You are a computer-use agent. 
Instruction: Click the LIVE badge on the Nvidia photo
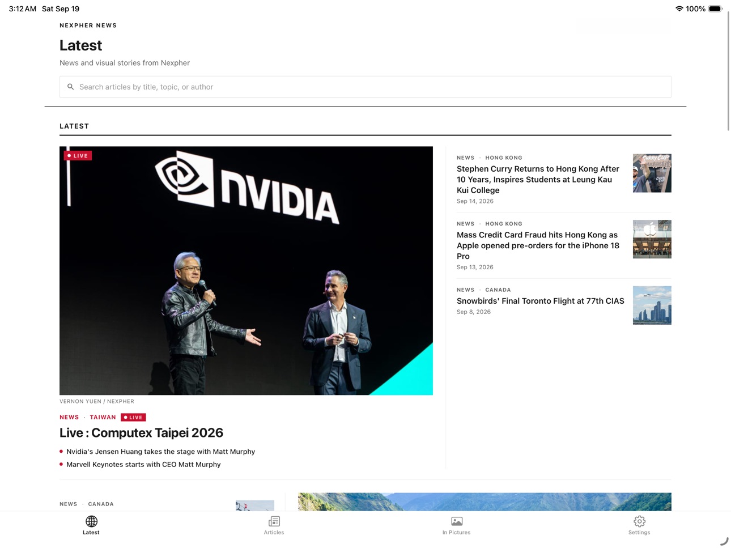tap(78, 155)
